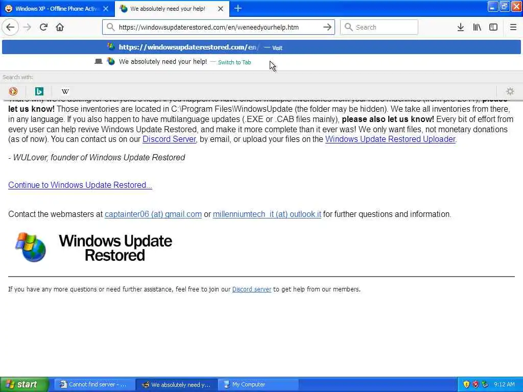Click the 9:12 AM clock
This screenshot has width=523, height=392.
(x=504, y=384)
